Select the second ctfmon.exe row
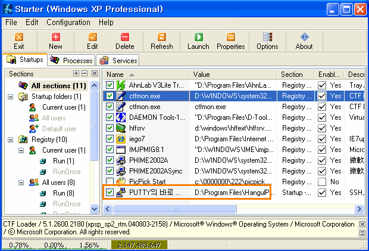The width and height of the screenshot is (369, 251). [x=233, y=107]
